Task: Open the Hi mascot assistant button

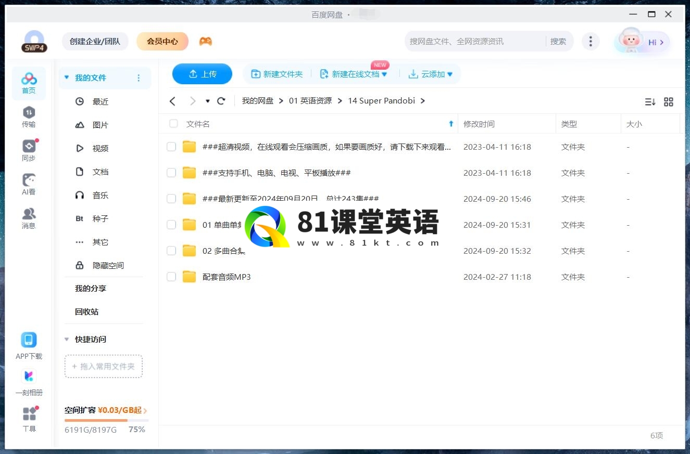Action: click(x=642, y=42)
